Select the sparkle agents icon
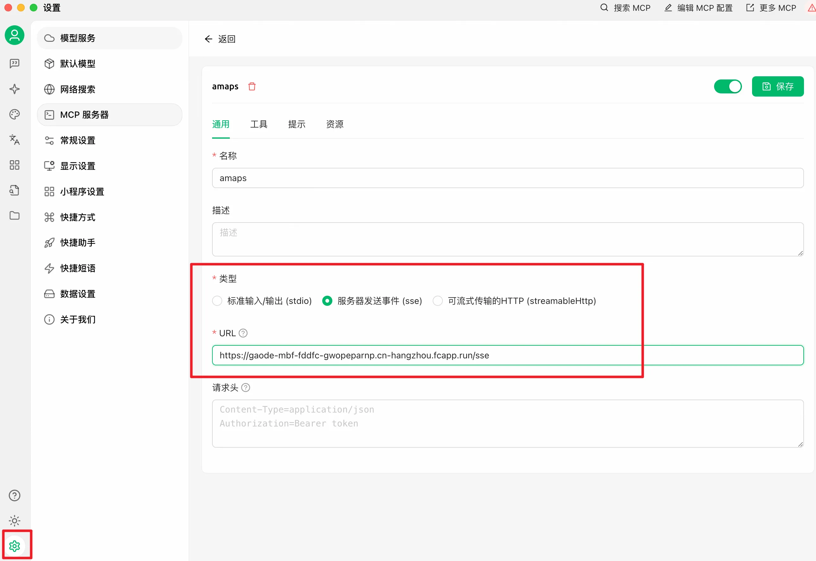816x561 pixels. (14, 89)
